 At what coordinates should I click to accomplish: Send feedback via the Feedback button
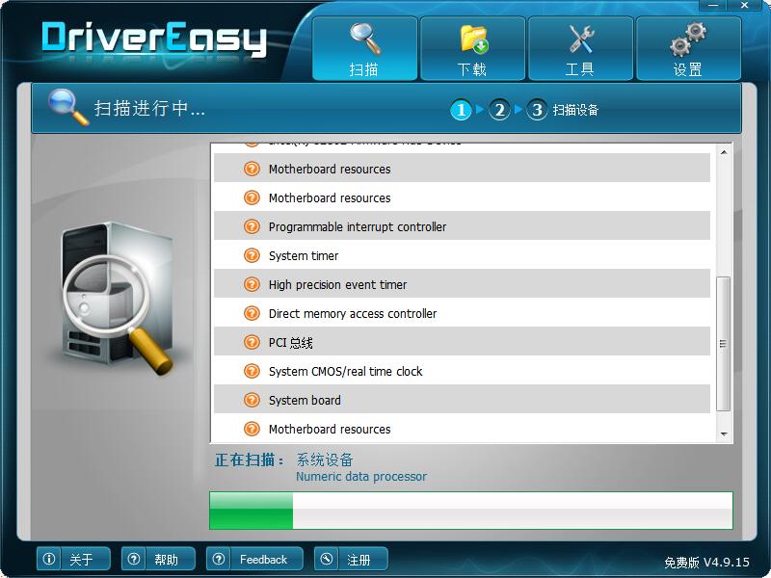254,559
